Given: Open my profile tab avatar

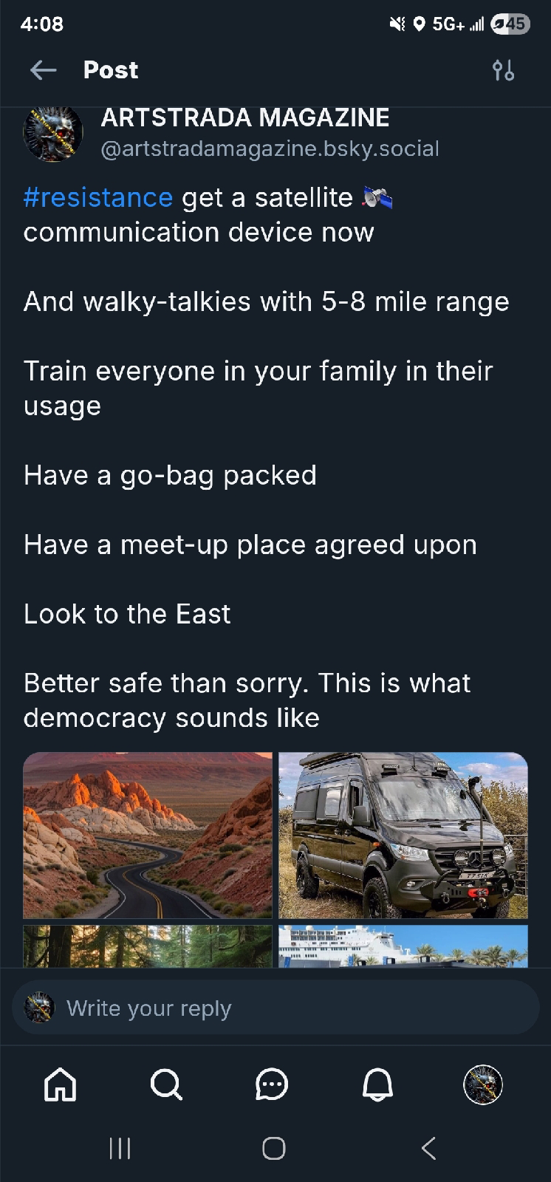Looking at the screenshot, I should [483, 1084].
